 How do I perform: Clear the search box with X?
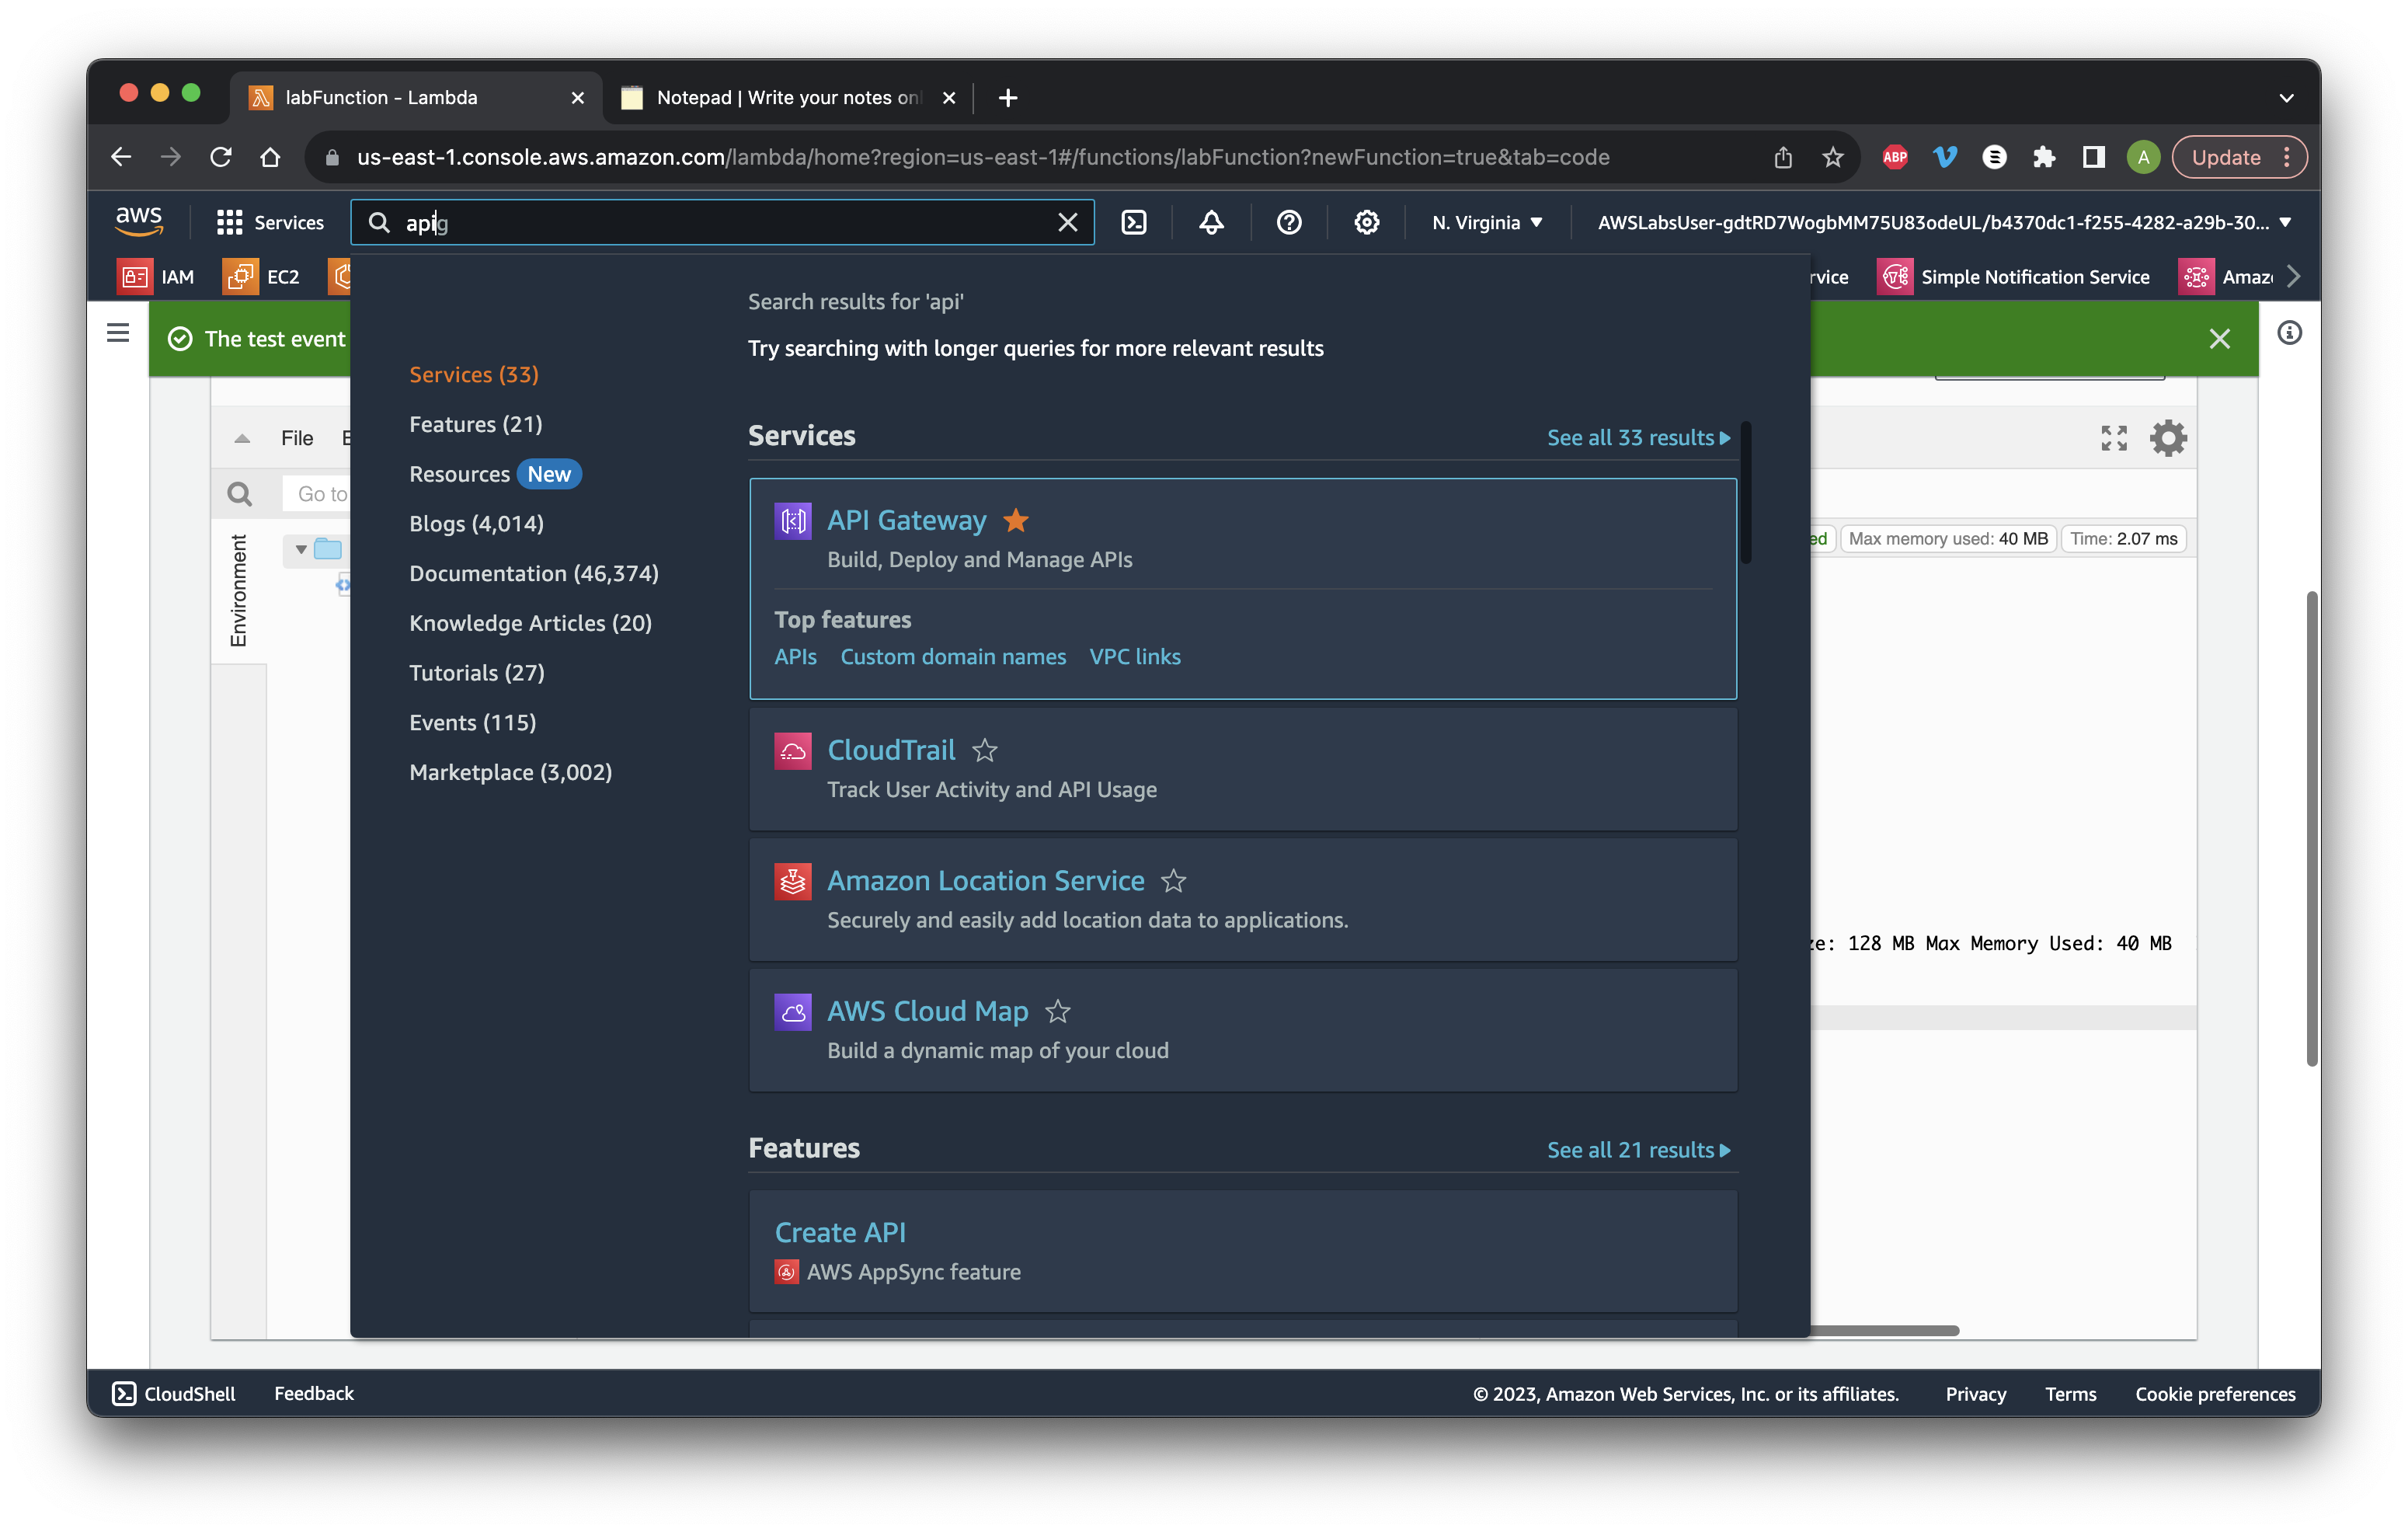[1068, 222]
